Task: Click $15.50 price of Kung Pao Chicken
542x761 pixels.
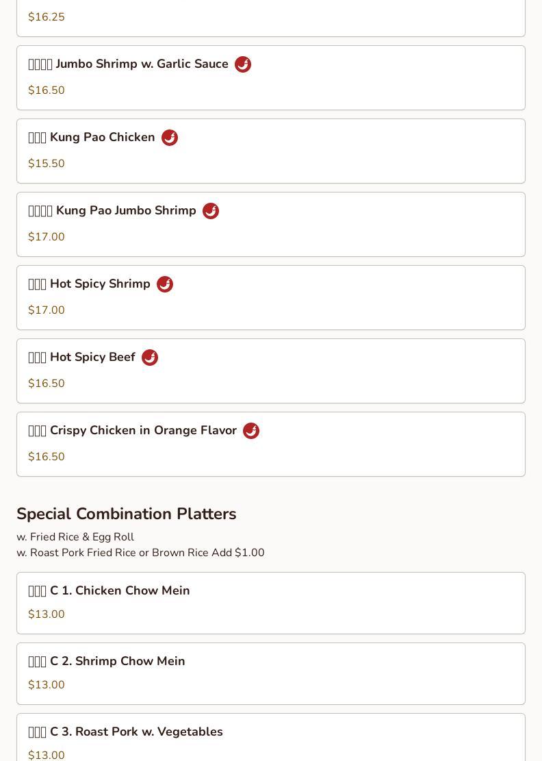Action: click(47, 164)
